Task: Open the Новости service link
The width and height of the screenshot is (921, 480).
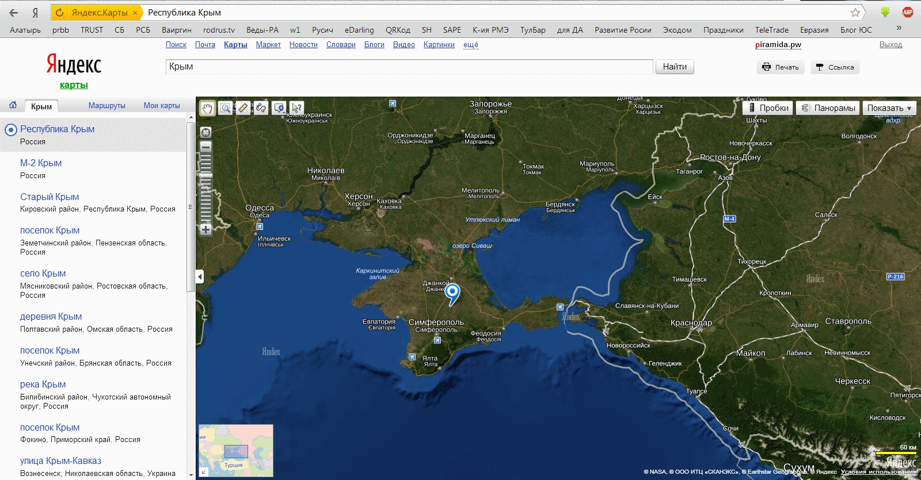Action: point(303,45)
